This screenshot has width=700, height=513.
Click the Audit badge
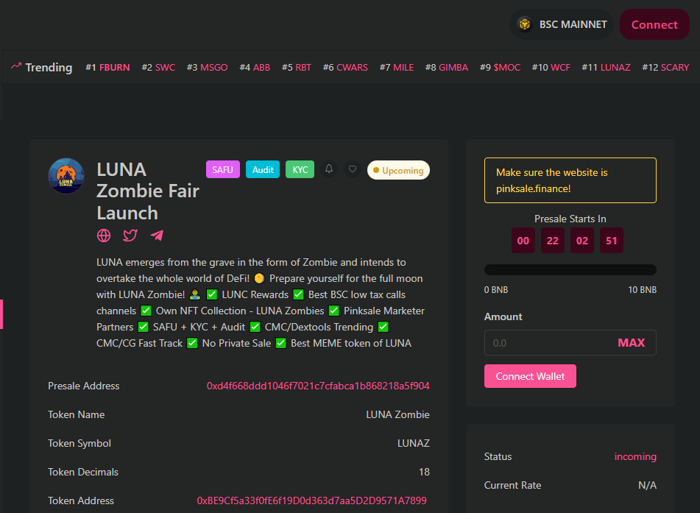point(263,170)
